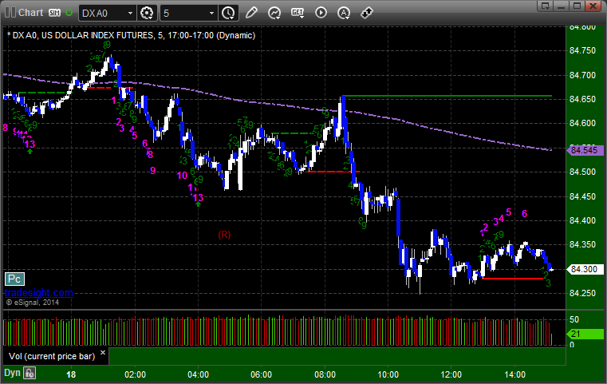Image resolution: width=607 pixels, height=384 pixels.
Task: Open the chart settings gear menu
Action: (x=147, y=14)
